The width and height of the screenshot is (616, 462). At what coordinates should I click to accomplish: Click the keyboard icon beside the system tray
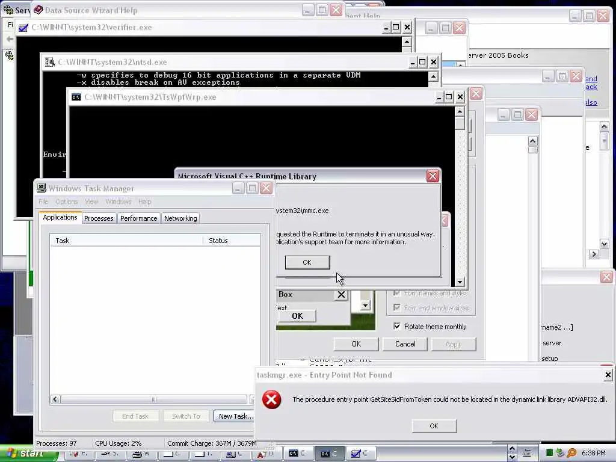pos(527,454)
